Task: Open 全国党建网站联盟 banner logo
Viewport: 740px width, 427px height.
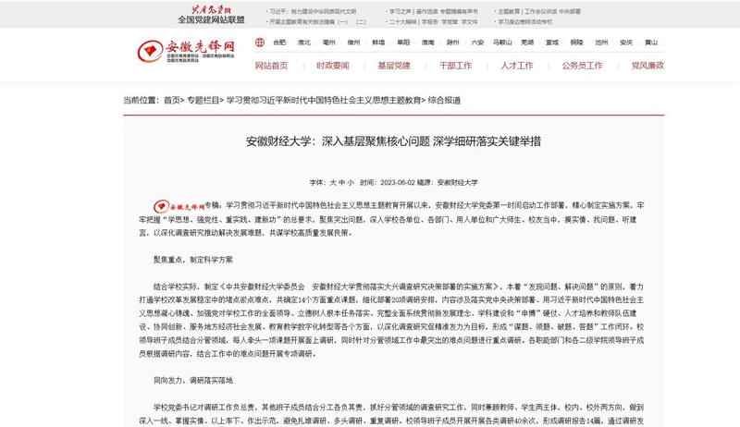Action: point(211,15)
